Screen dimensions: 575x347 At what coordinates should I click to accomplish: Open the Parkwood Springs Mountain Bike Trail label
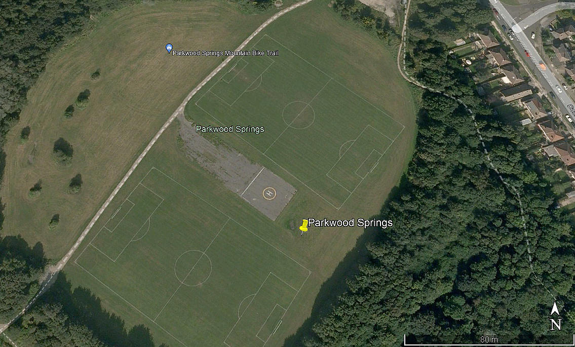coord(225,53)
